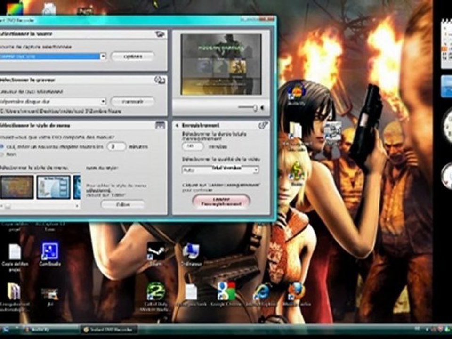Open the Google Chrome desktop shortcut

point(226,294)
